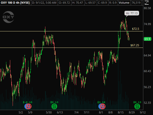Click the $3.16 earnings value text
Image resolution: width=153 pixels, height=115 pixels.
point(101,102)
